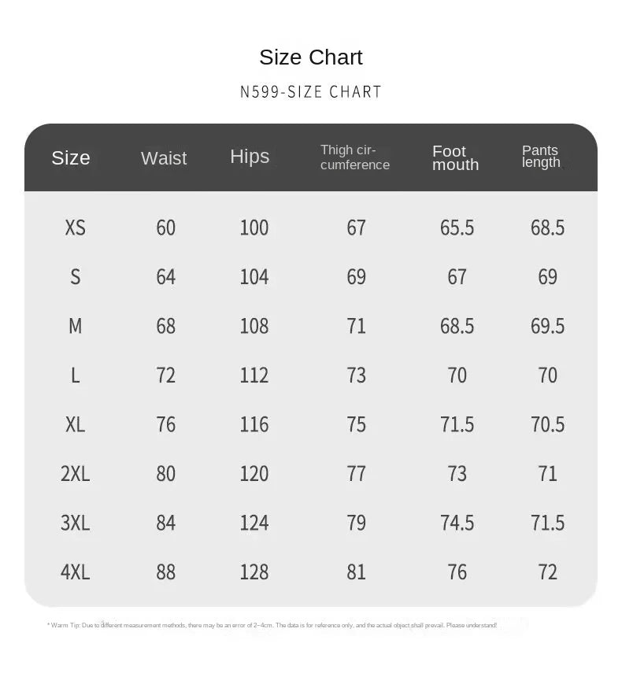Select the 4XL size row label
The width and height of the screenshot is (622, 677).
(75, 572)
